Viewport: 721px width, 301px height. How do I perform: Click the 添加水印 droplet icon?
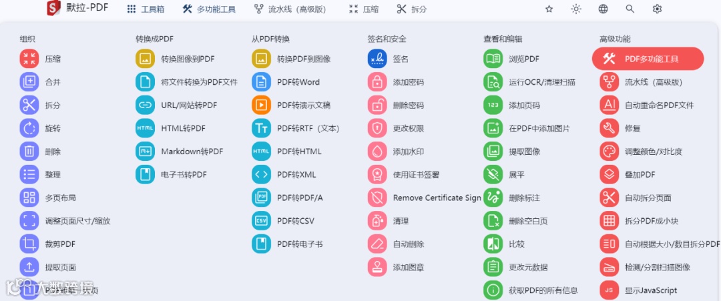(377, 152)
